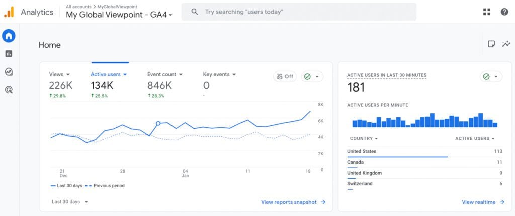Select the Switzerland country row
Viewport: 515px width, 216px height.
424,184
